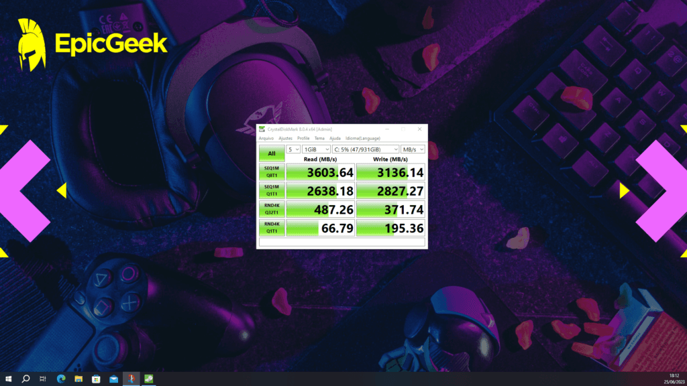Start the RND4K Q32T1 test
The image size is (687, 386).
(271, 209)
